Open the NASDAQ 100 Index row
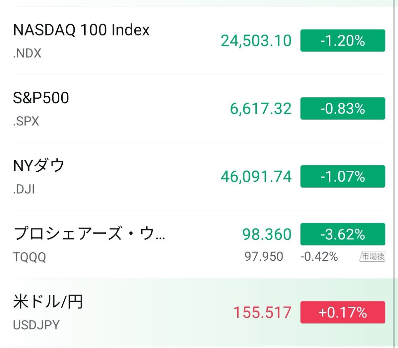 click(x=81, y=30)
